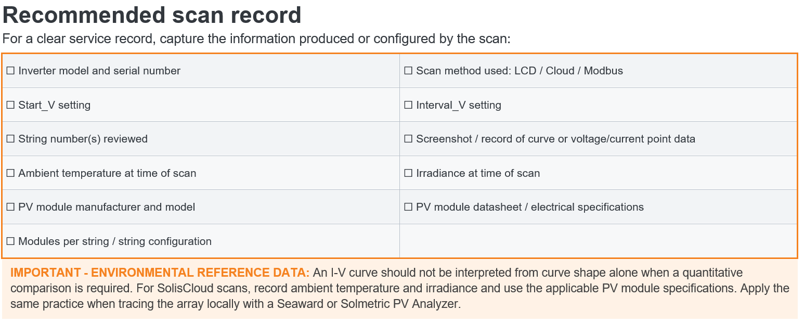Check the String number(s) reviewed box

tap(10, 139)
